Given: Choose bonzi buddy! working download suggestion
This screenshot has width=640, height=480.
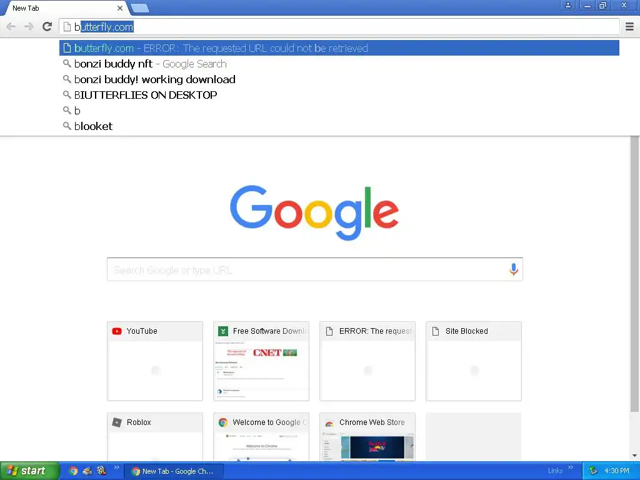Looking at the screenshot, I should pyautogui.click(x=339, y=79).
